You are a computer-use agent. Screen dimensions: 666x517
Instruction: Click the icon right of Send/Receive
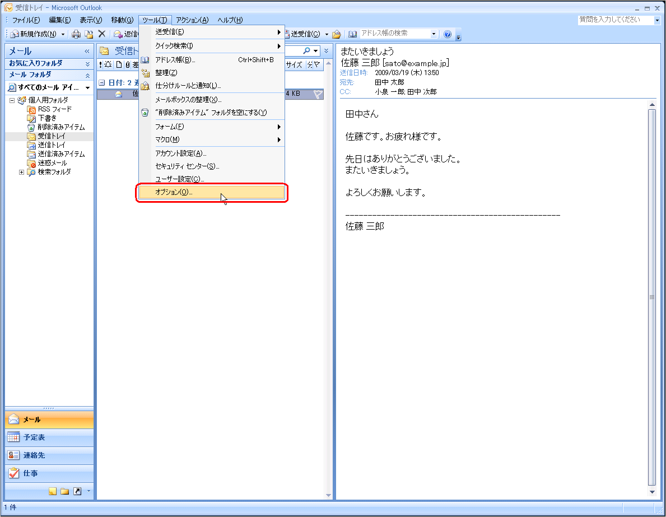(x=337, y=34)
